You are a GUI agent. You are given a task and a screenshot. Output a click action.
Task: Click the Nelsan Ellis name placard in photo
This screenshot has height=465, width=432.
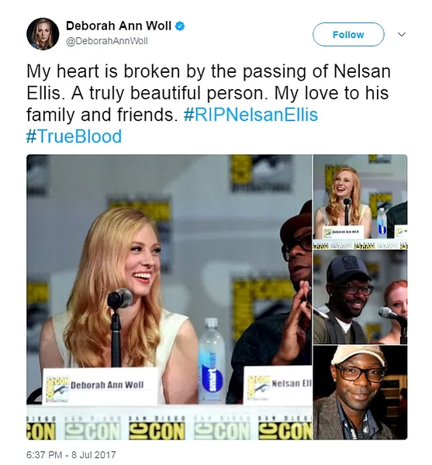coord(278,385)
